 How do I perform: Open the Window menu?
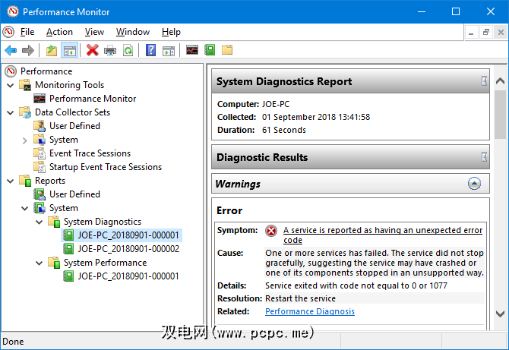pyautogui.click(x=133, y=32)
